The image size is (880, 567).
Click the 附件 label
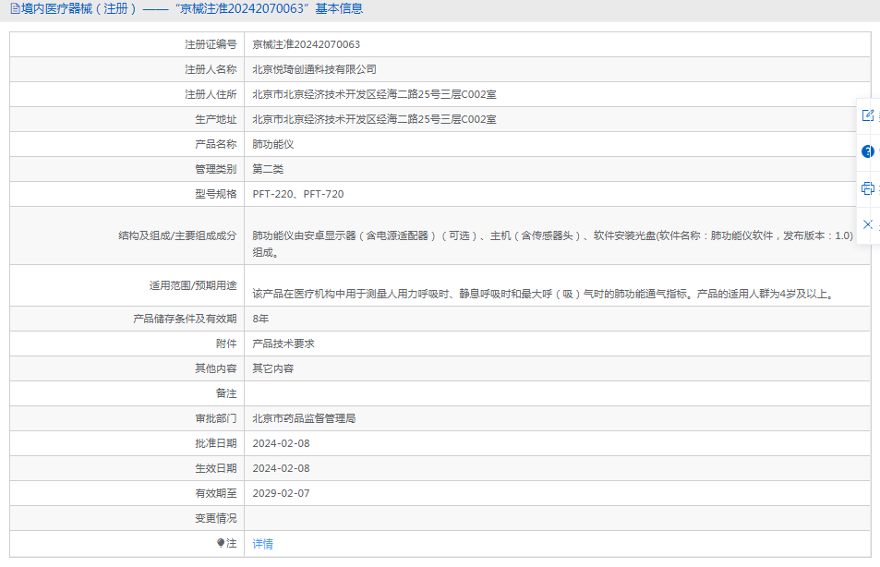tap(226, 344)
